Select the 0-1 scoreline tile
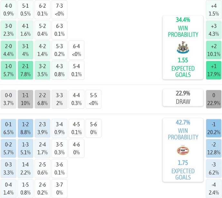Screen dimensions: 222x198 (x=9, y=128)
